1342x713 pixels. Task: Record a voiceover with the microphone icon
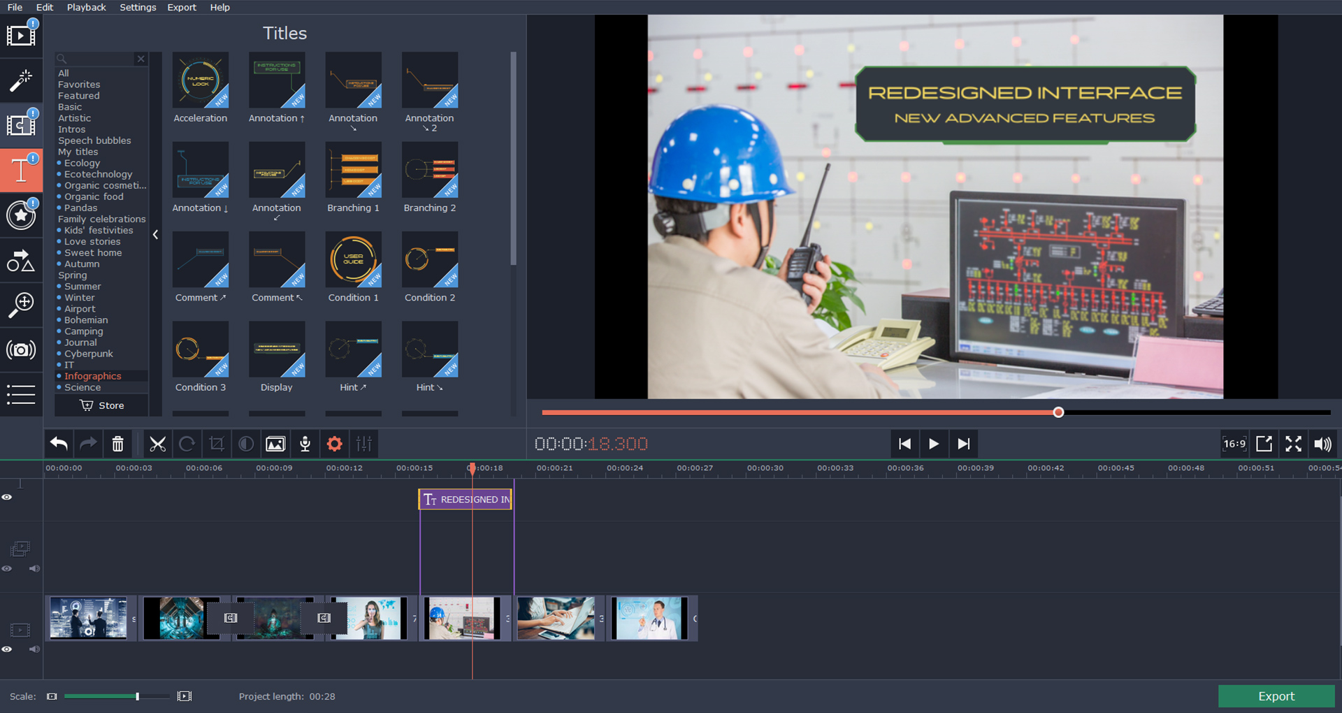pyautogui.click(x=305, y=443)
